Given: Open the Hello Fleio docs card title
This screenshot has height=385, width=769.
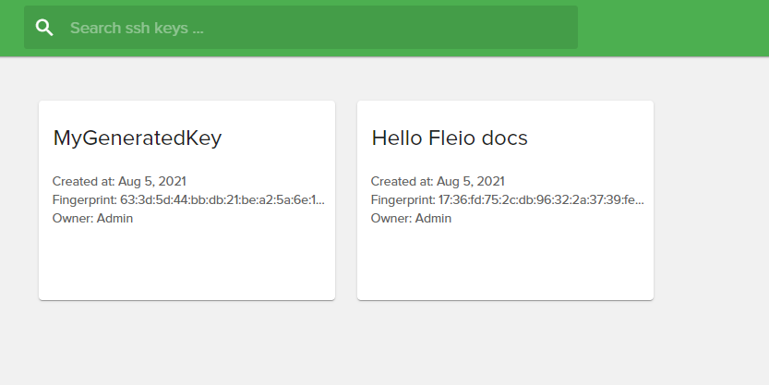Looking at the screenshot, I should pos(450,138).
